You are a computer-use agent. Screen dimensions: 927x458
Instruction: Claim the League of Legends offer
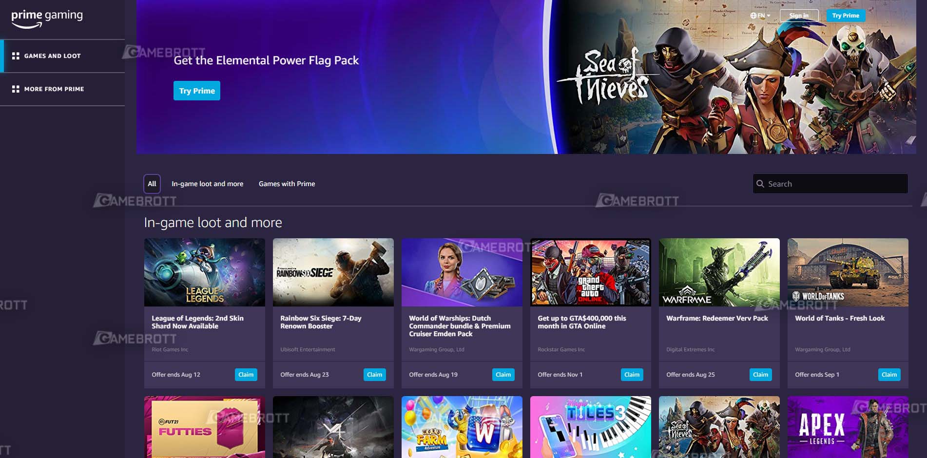(x=246, y=375)
